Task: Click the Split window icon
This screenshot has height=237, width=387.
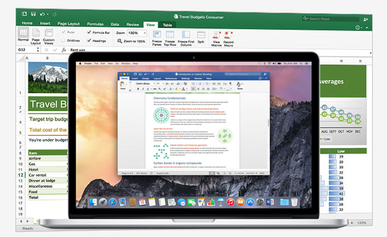Action: [x=201, y=35]
